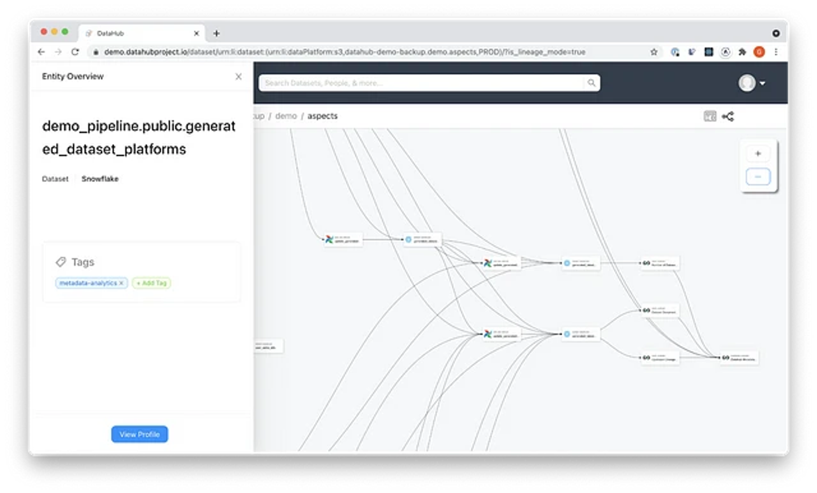
Task: Click the aspects breadcrumb
Action: [323, 116]
